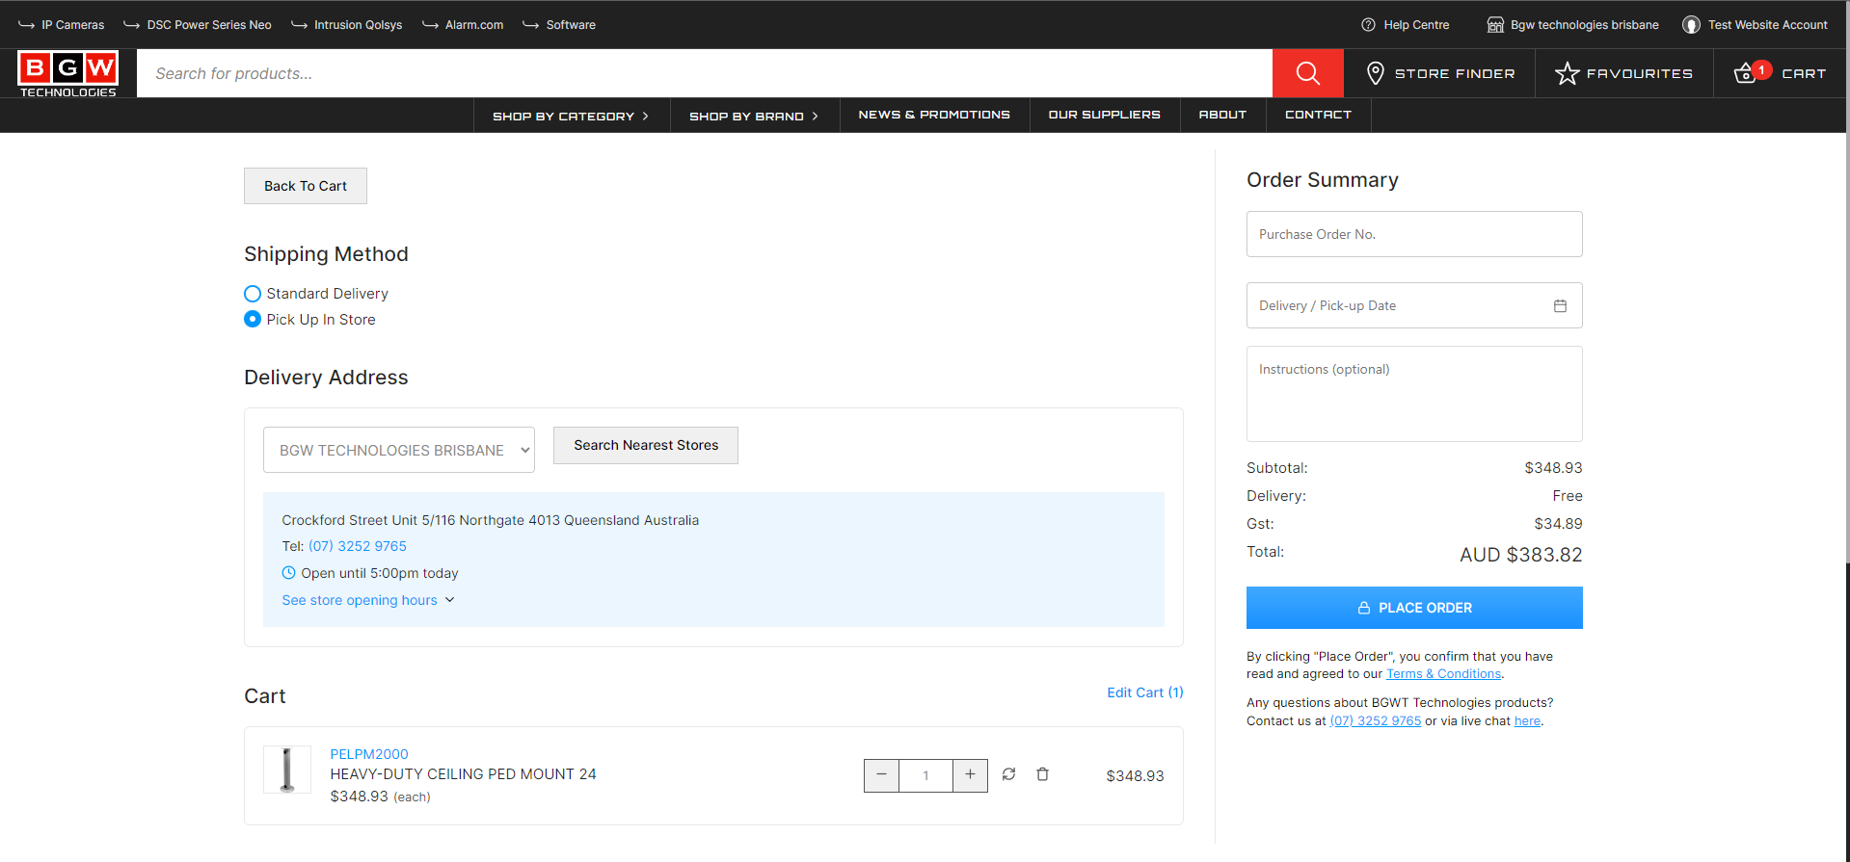Click the Bgw technologies brisbane store icon
1850x862 pixels.
pos(1495,25)
